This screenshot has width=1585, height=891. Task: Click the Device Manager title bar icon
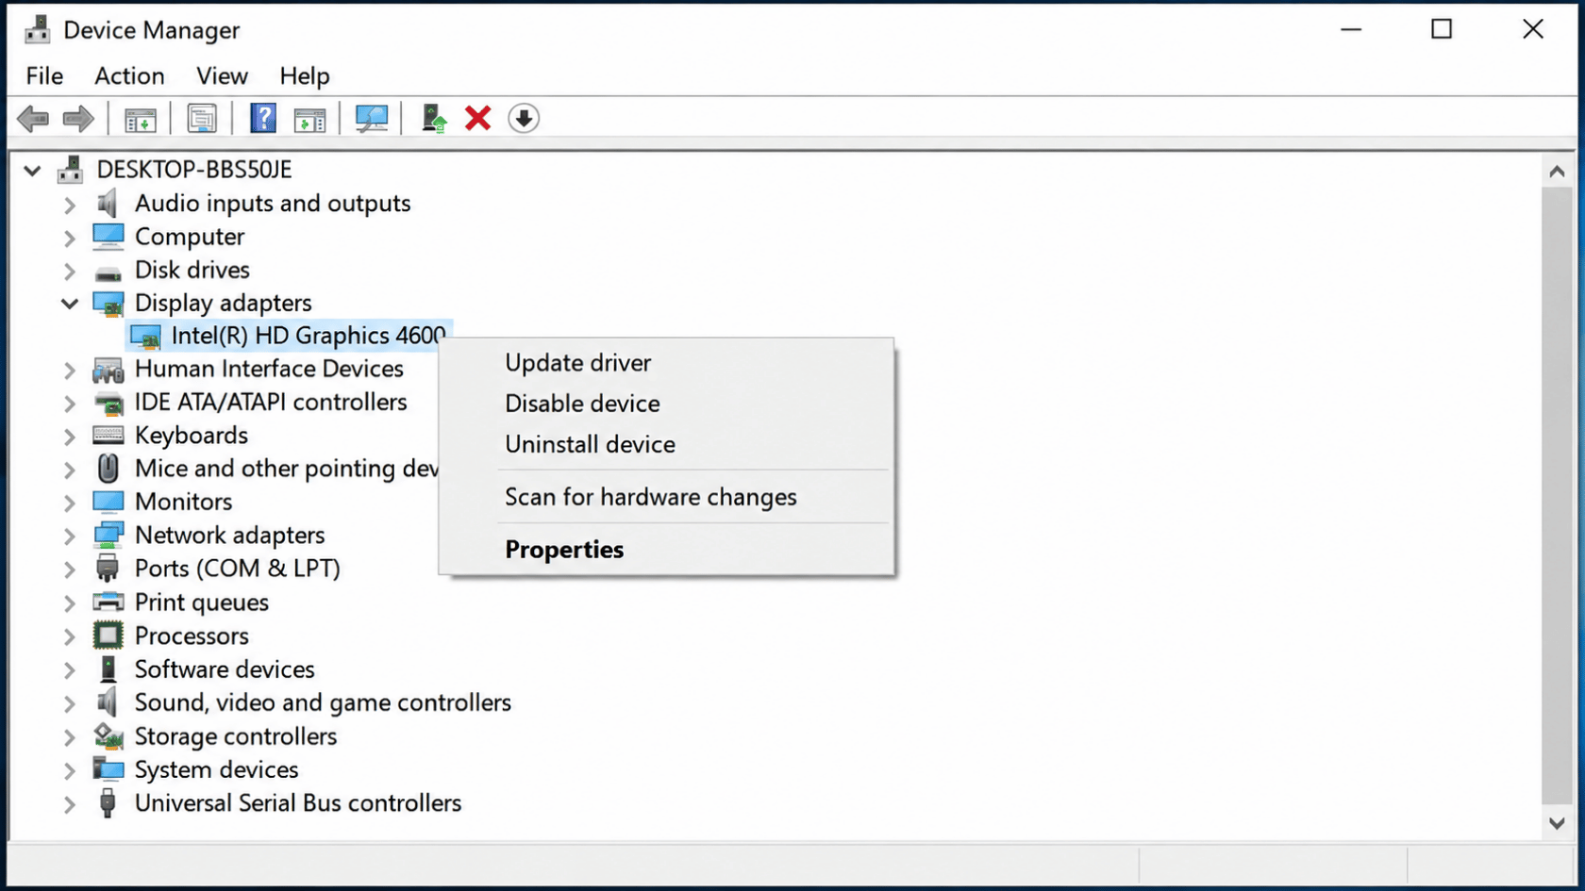pos(38,30)
